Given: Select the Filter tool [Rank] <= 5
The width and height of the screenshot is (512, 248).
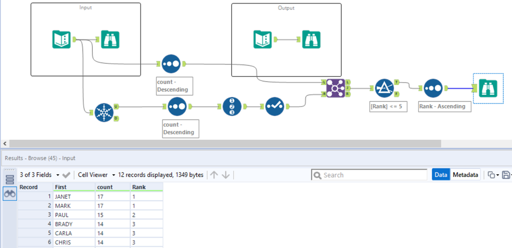Looking at the screenshot, I should 384,88.
